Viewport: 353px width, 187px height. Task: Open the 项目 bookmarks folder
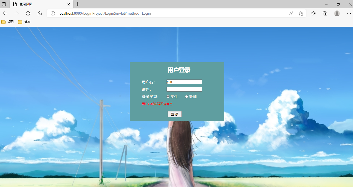8,22
